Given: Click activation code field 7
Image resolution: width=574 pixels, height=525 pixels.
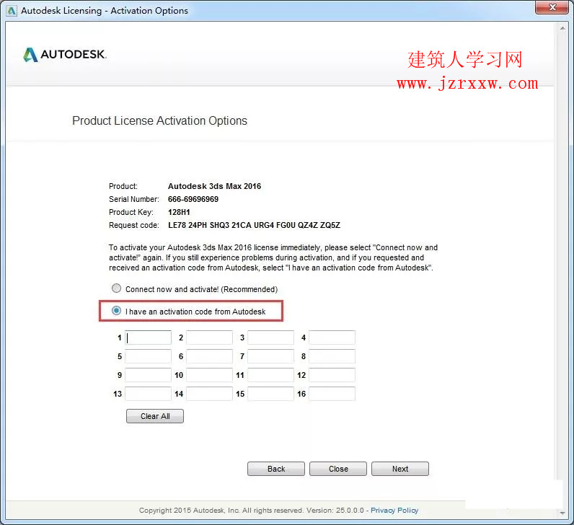Looking at the screenshot, I should tap(271, 356).
